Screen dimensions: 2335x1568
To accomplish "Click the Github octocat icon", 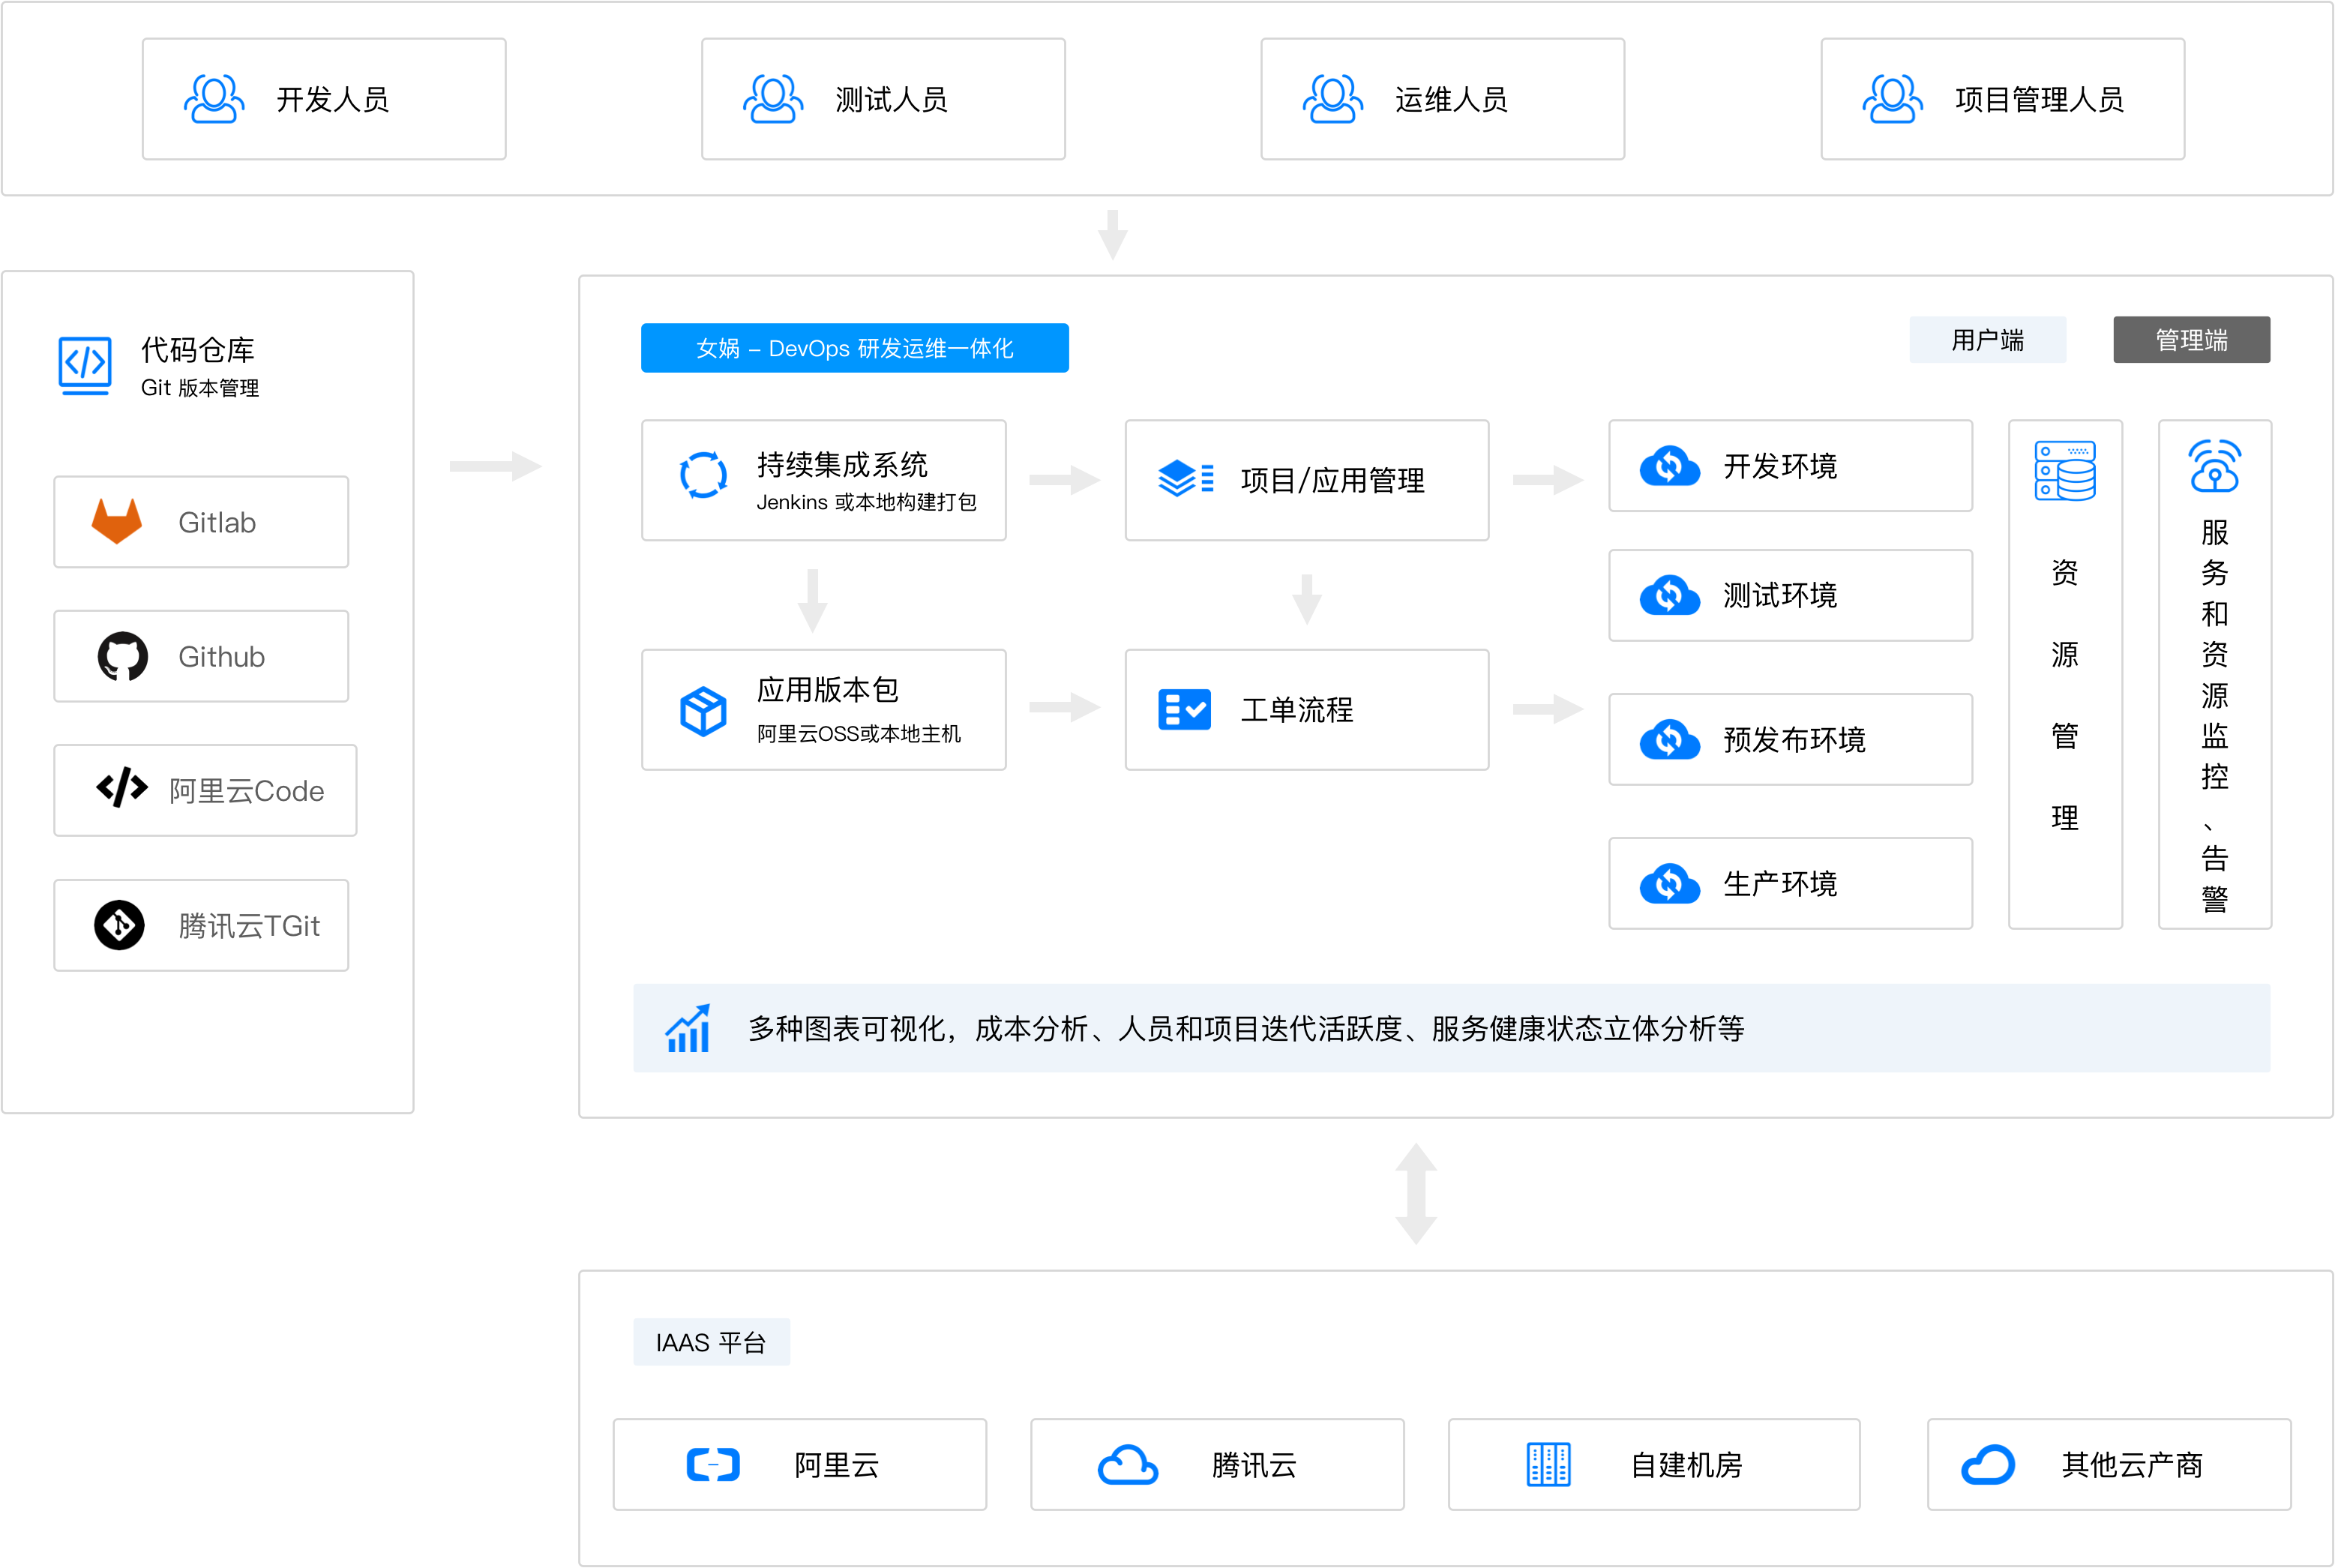I will point(122,656).
